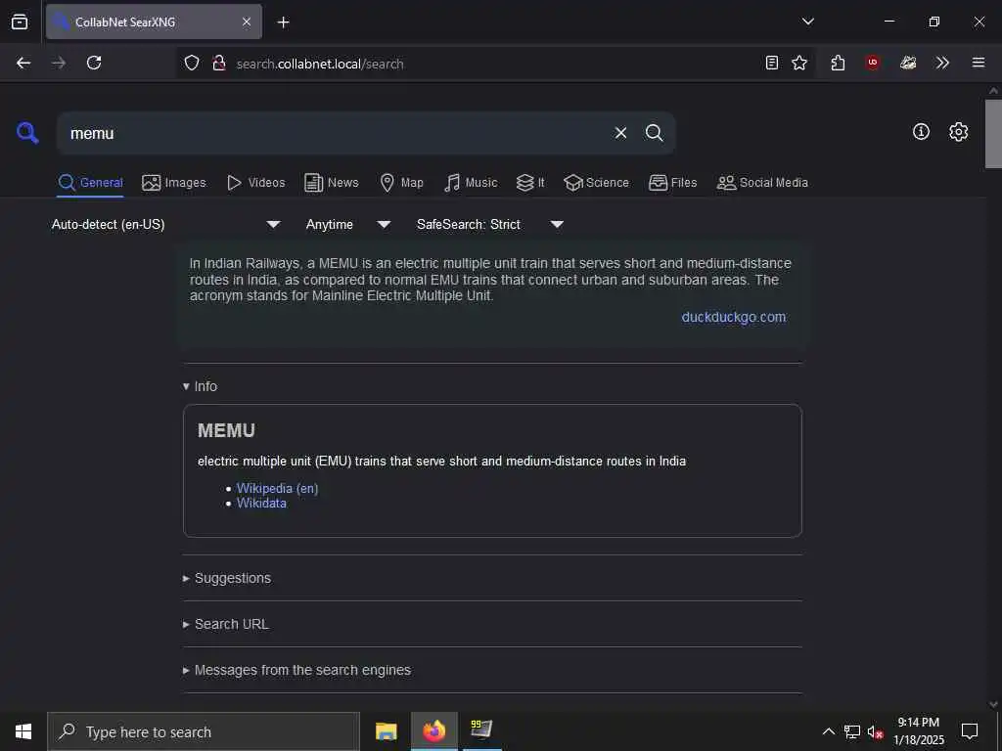Expand Messages from the search engines
The width and height of the screenshot is (1002, 751).
(296, 670)
